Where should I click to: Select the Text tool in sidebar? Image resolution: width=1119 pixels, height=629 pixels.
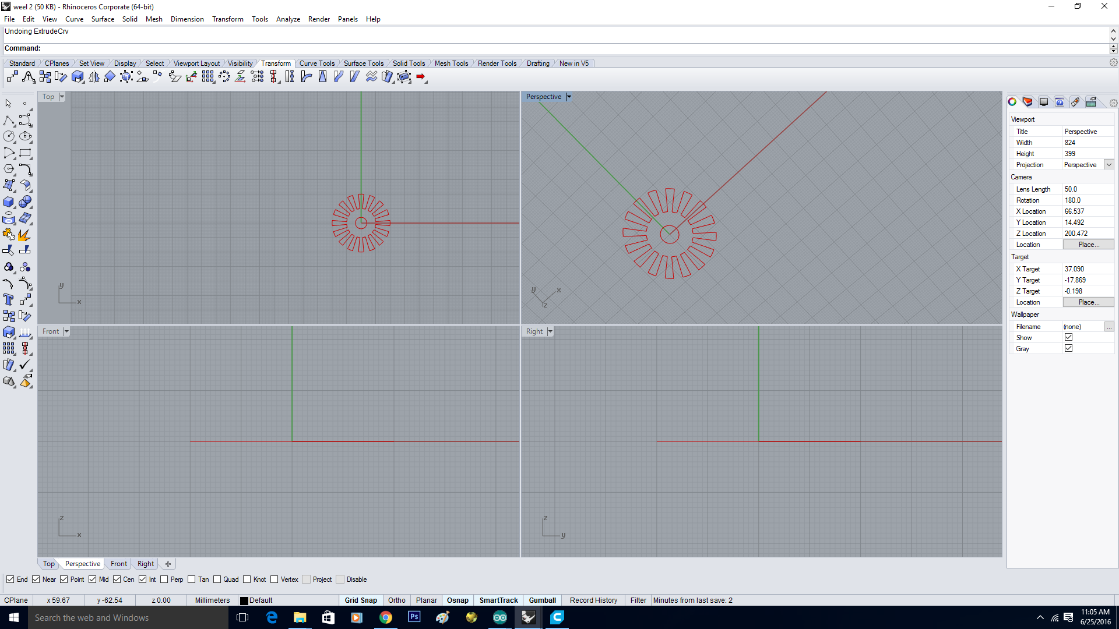(x=9, y=300)
